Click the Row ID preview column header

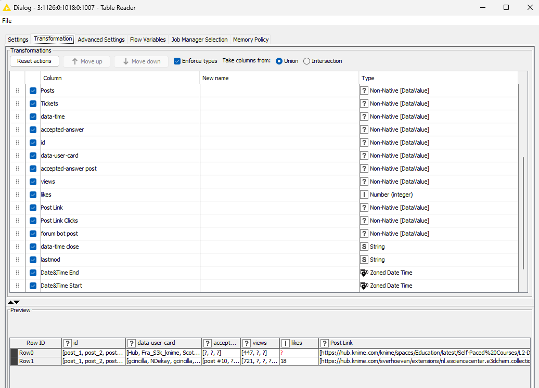click(x=36, y=343)
